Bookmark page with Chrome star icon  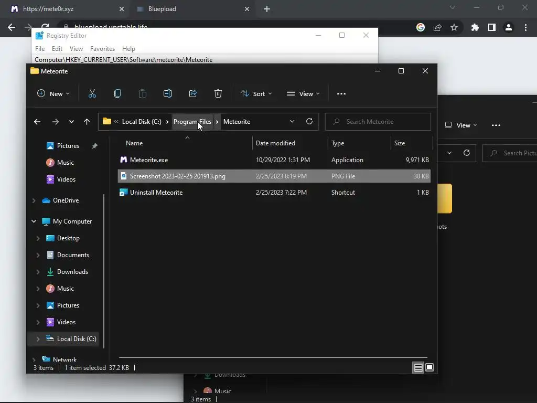point(454,27)
